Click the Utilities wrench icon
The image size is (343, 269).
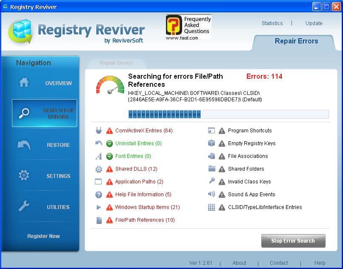(x=24, y=207)
